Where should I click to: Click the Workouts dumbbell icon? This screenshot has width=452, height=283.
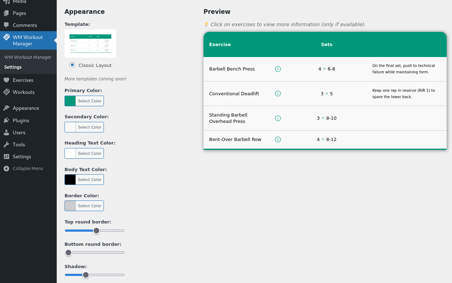tap(6, 92)
